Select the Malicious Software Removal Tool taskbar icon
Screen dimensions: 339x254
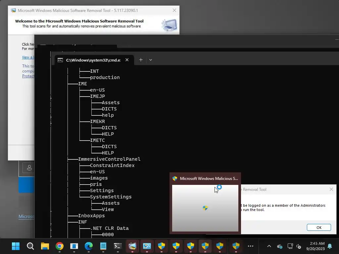(x=132, y=246)
